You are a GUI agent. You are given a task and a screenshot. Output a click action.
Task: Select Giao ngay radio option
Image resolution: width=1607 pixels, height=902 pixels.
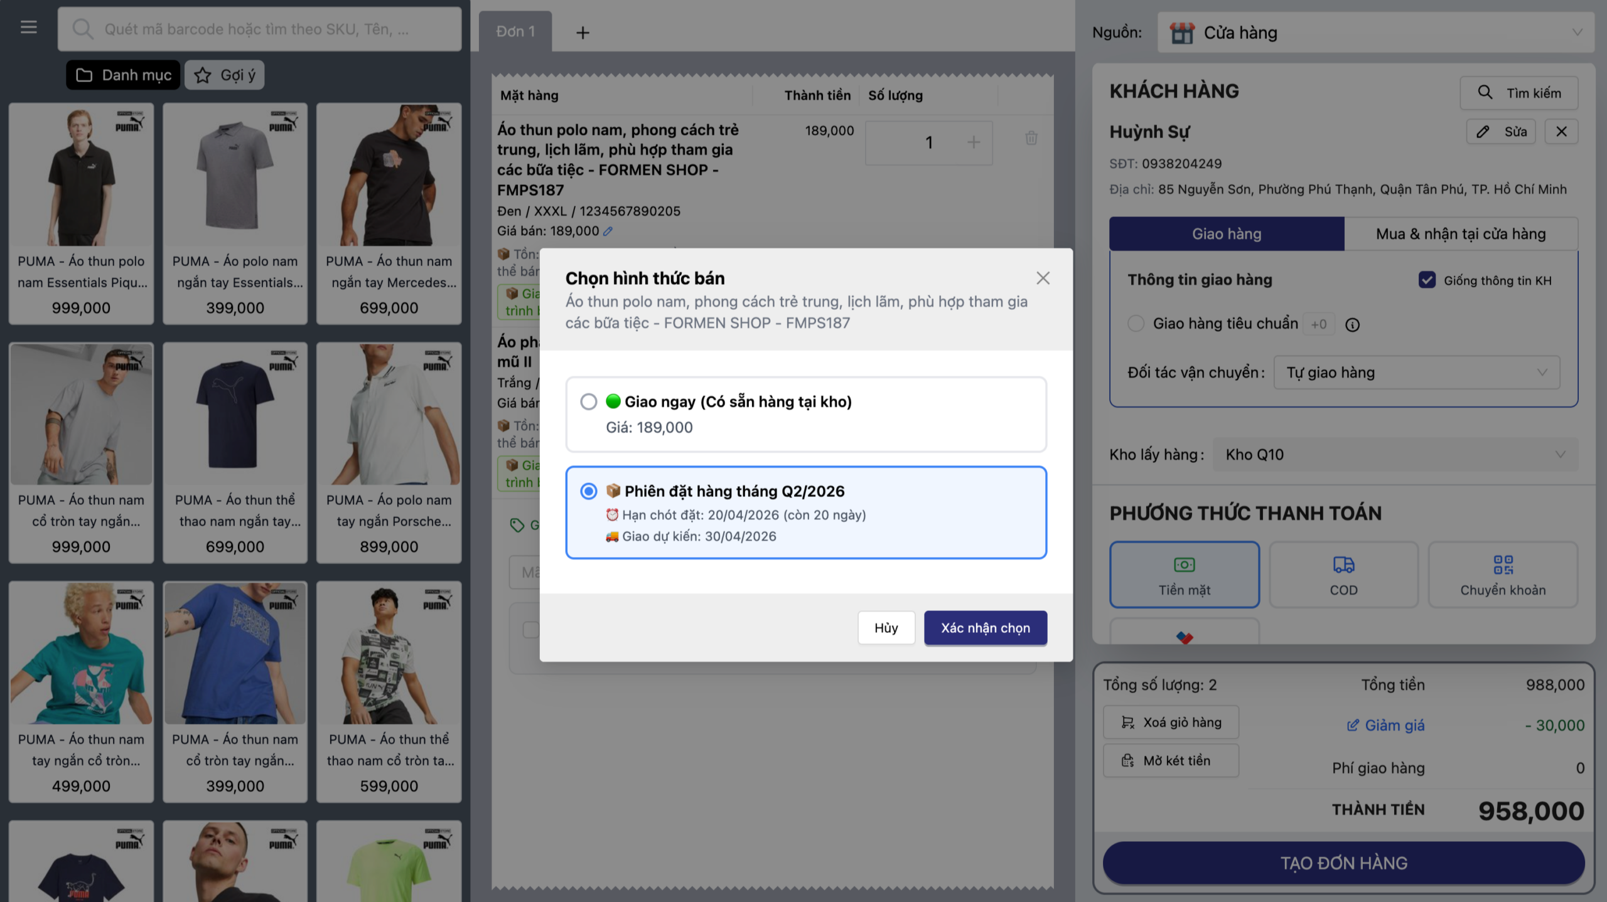point(588,401)
